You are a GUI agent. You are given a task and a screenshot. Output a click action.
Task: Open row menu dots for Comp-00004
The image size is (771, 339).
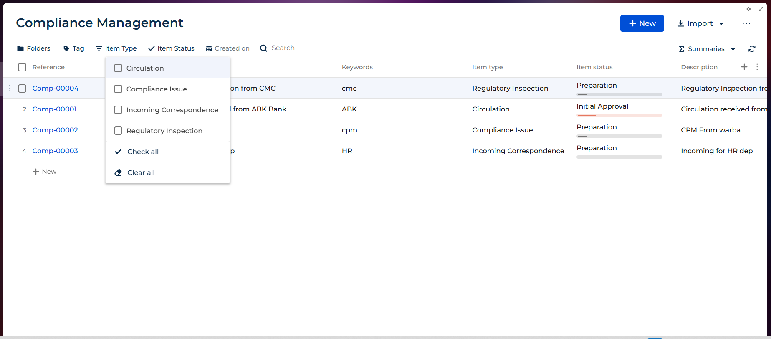10,88
